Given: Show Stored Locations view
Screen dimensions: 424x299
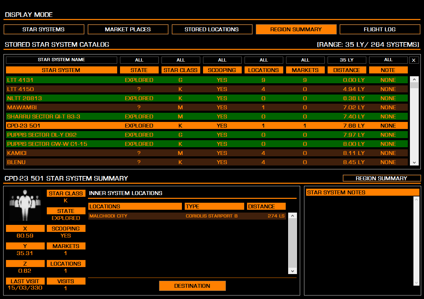Looking at the screenshot, I should pyautogui.click(x=212, y=29).
